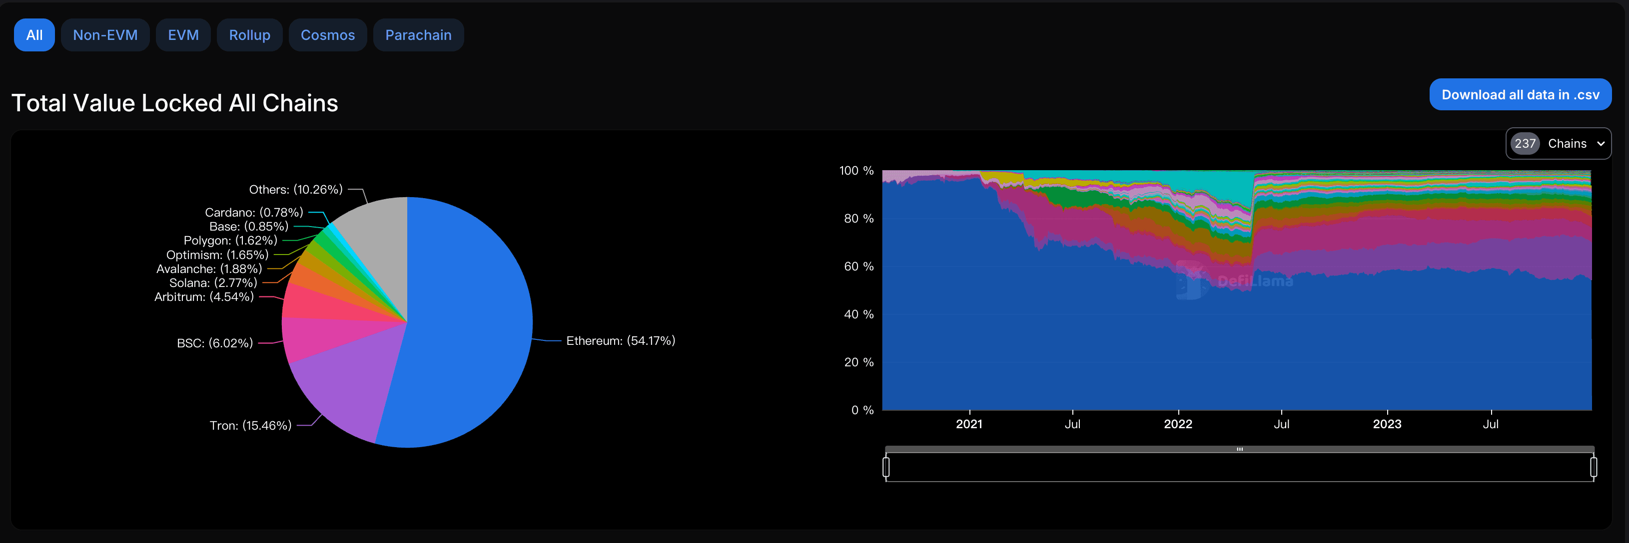Click the 'Avalanche: (1.88%)' label
1629x543 pixels.
pos(209,269)
